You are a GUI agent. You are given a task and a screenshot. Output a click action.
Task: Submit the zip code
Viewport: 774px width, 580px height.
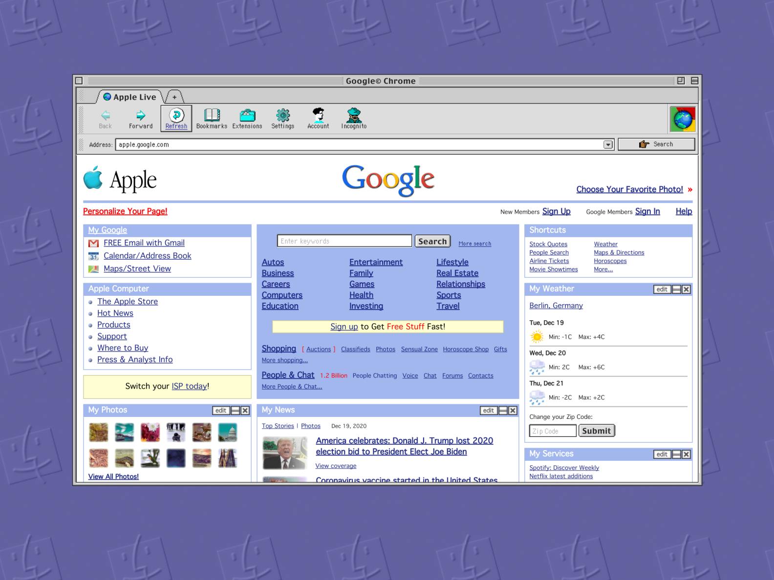(597, 431)
